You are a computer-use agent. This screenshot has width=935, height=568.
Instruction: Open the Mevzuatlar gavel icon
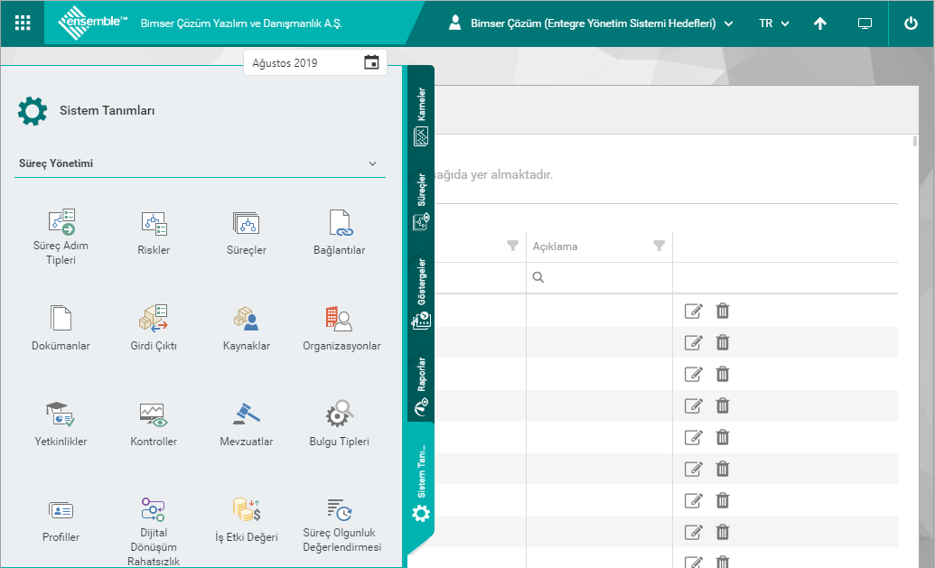pos(246,414)
